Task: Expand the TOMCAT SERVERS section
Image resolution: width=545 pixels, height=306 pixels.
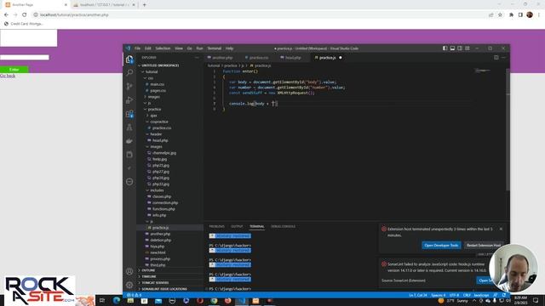Action: click(155, 283)
